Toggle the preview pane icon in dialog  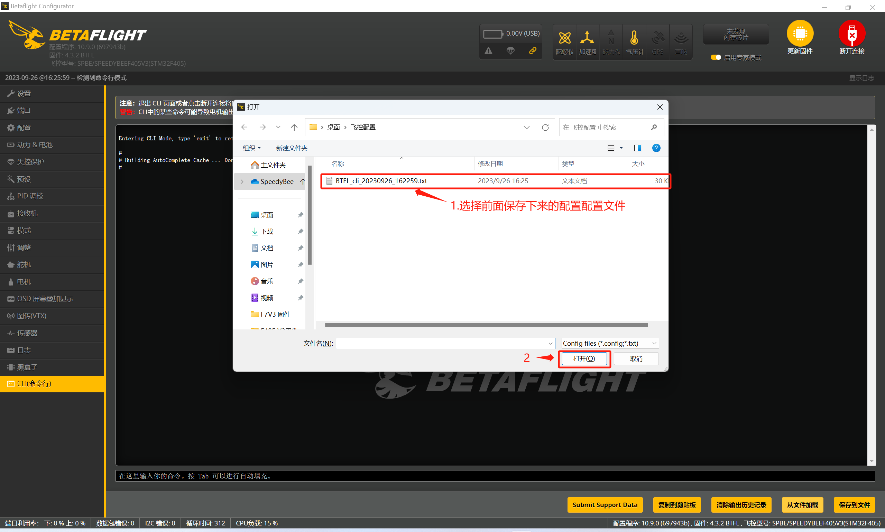point(638,148)
